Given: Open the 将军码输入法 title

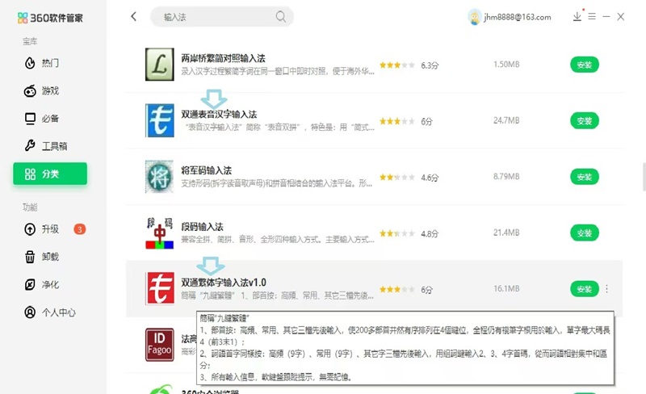Looking at the screenshot, I should pos(207,170).
